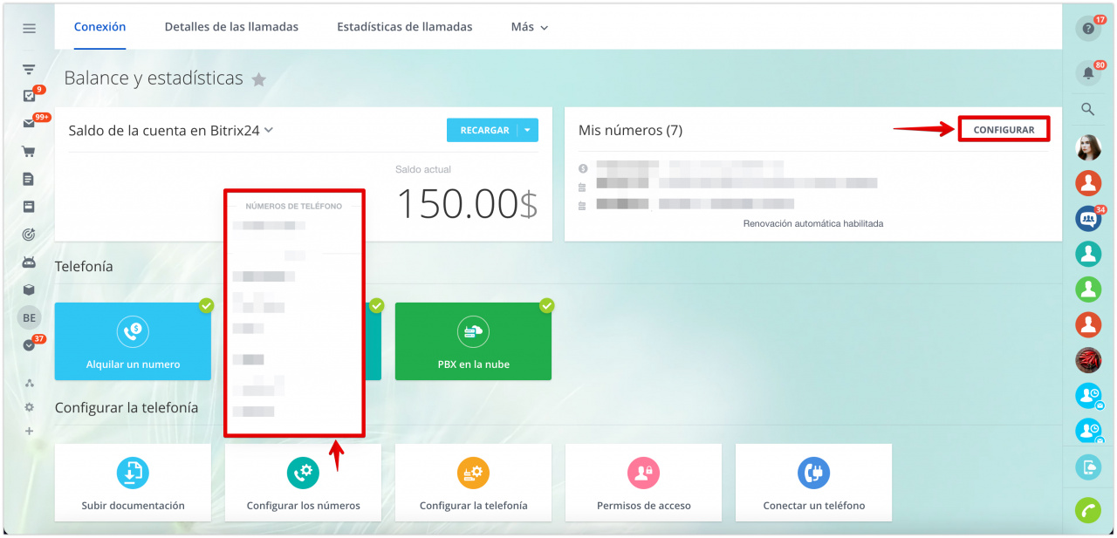
Task: Open Detalles de las llamadas tab
Action: click(x=231, y=27)
